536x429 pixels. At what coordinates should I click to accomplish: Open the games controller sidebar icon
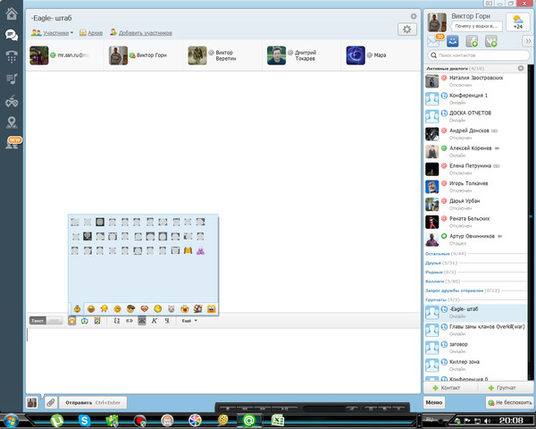click(x=12, y=101)
